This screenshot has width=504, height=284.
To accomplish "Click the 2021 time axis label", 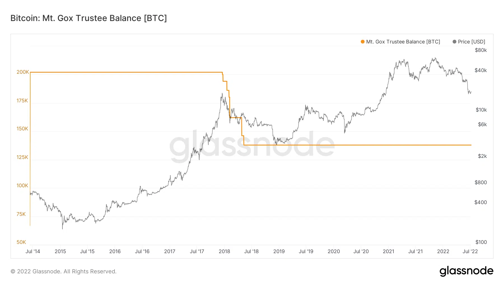I will click(388, 251).
